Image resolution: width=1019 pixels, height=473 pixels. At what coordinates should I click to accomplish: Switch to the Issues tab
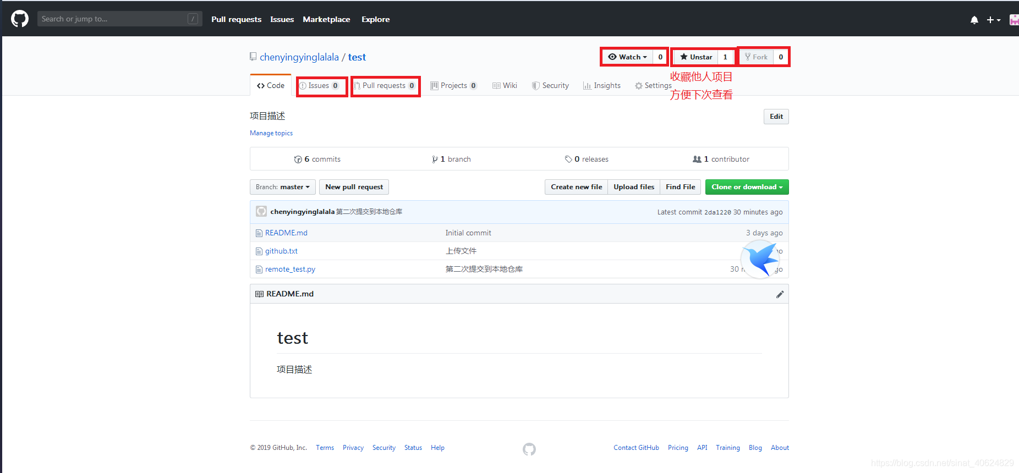coord(319,85)
